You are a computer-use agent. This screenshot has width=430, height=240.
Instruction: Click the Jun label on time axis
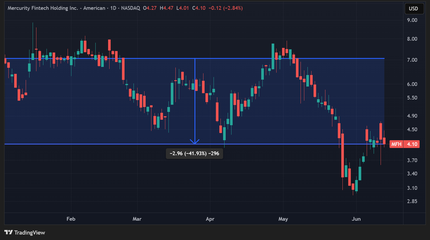356,219
